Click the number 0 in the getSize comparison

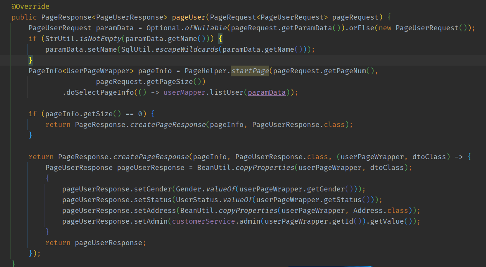point(140,114)
